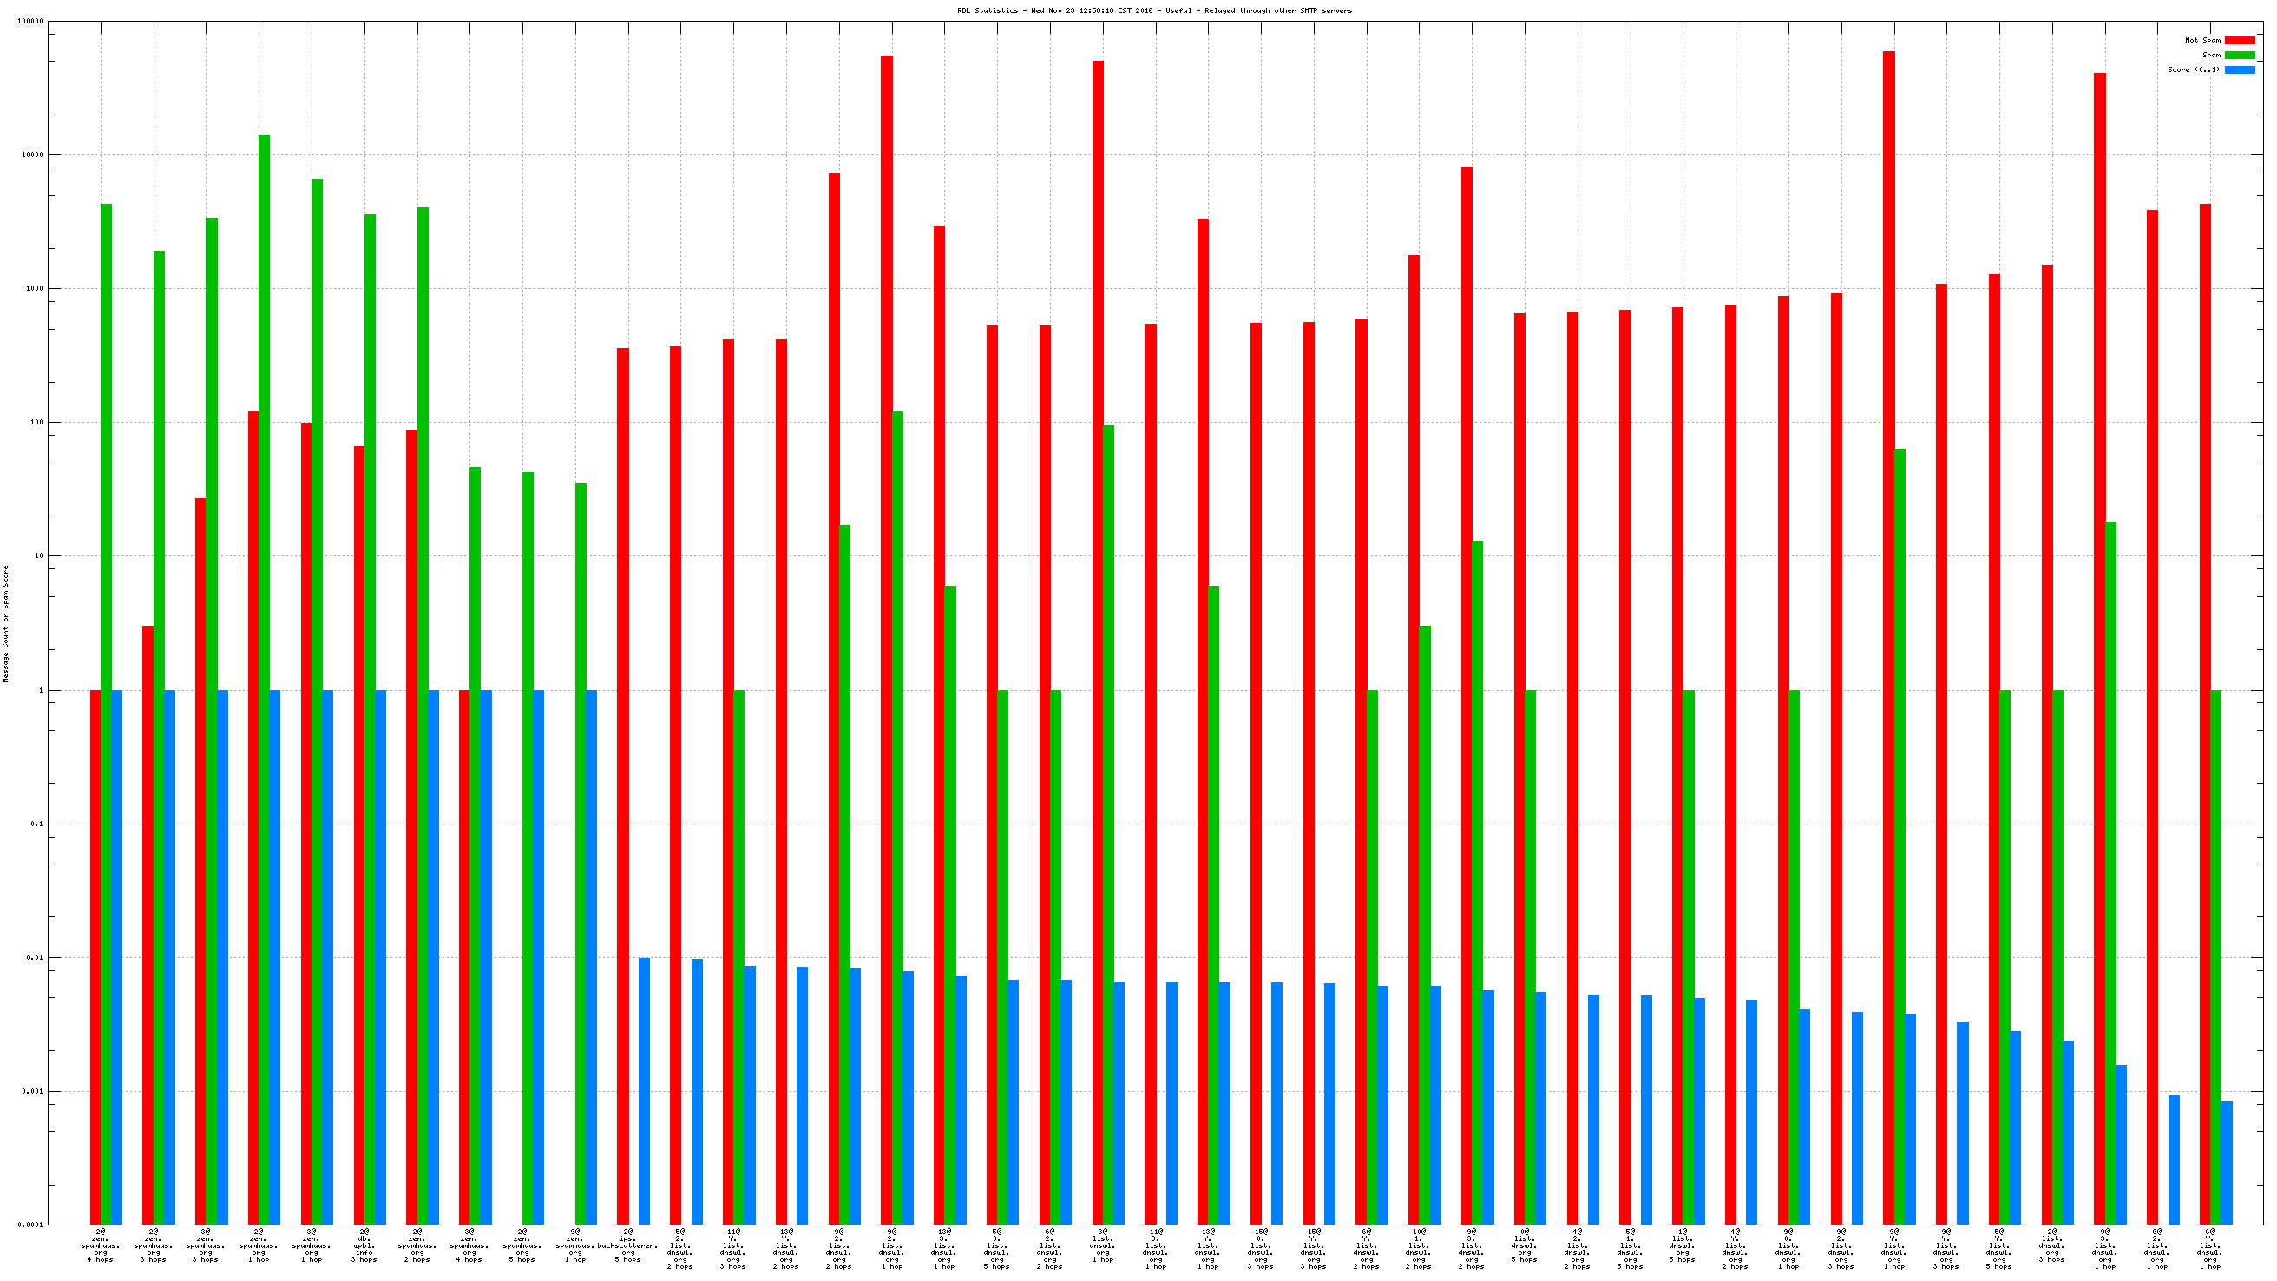Image resolution: width=2277 pixels, height=1281 pixels.
Task: Click the 9@zen.spamhaus.org 1 hop axis label
Action: coord(575,1245)
